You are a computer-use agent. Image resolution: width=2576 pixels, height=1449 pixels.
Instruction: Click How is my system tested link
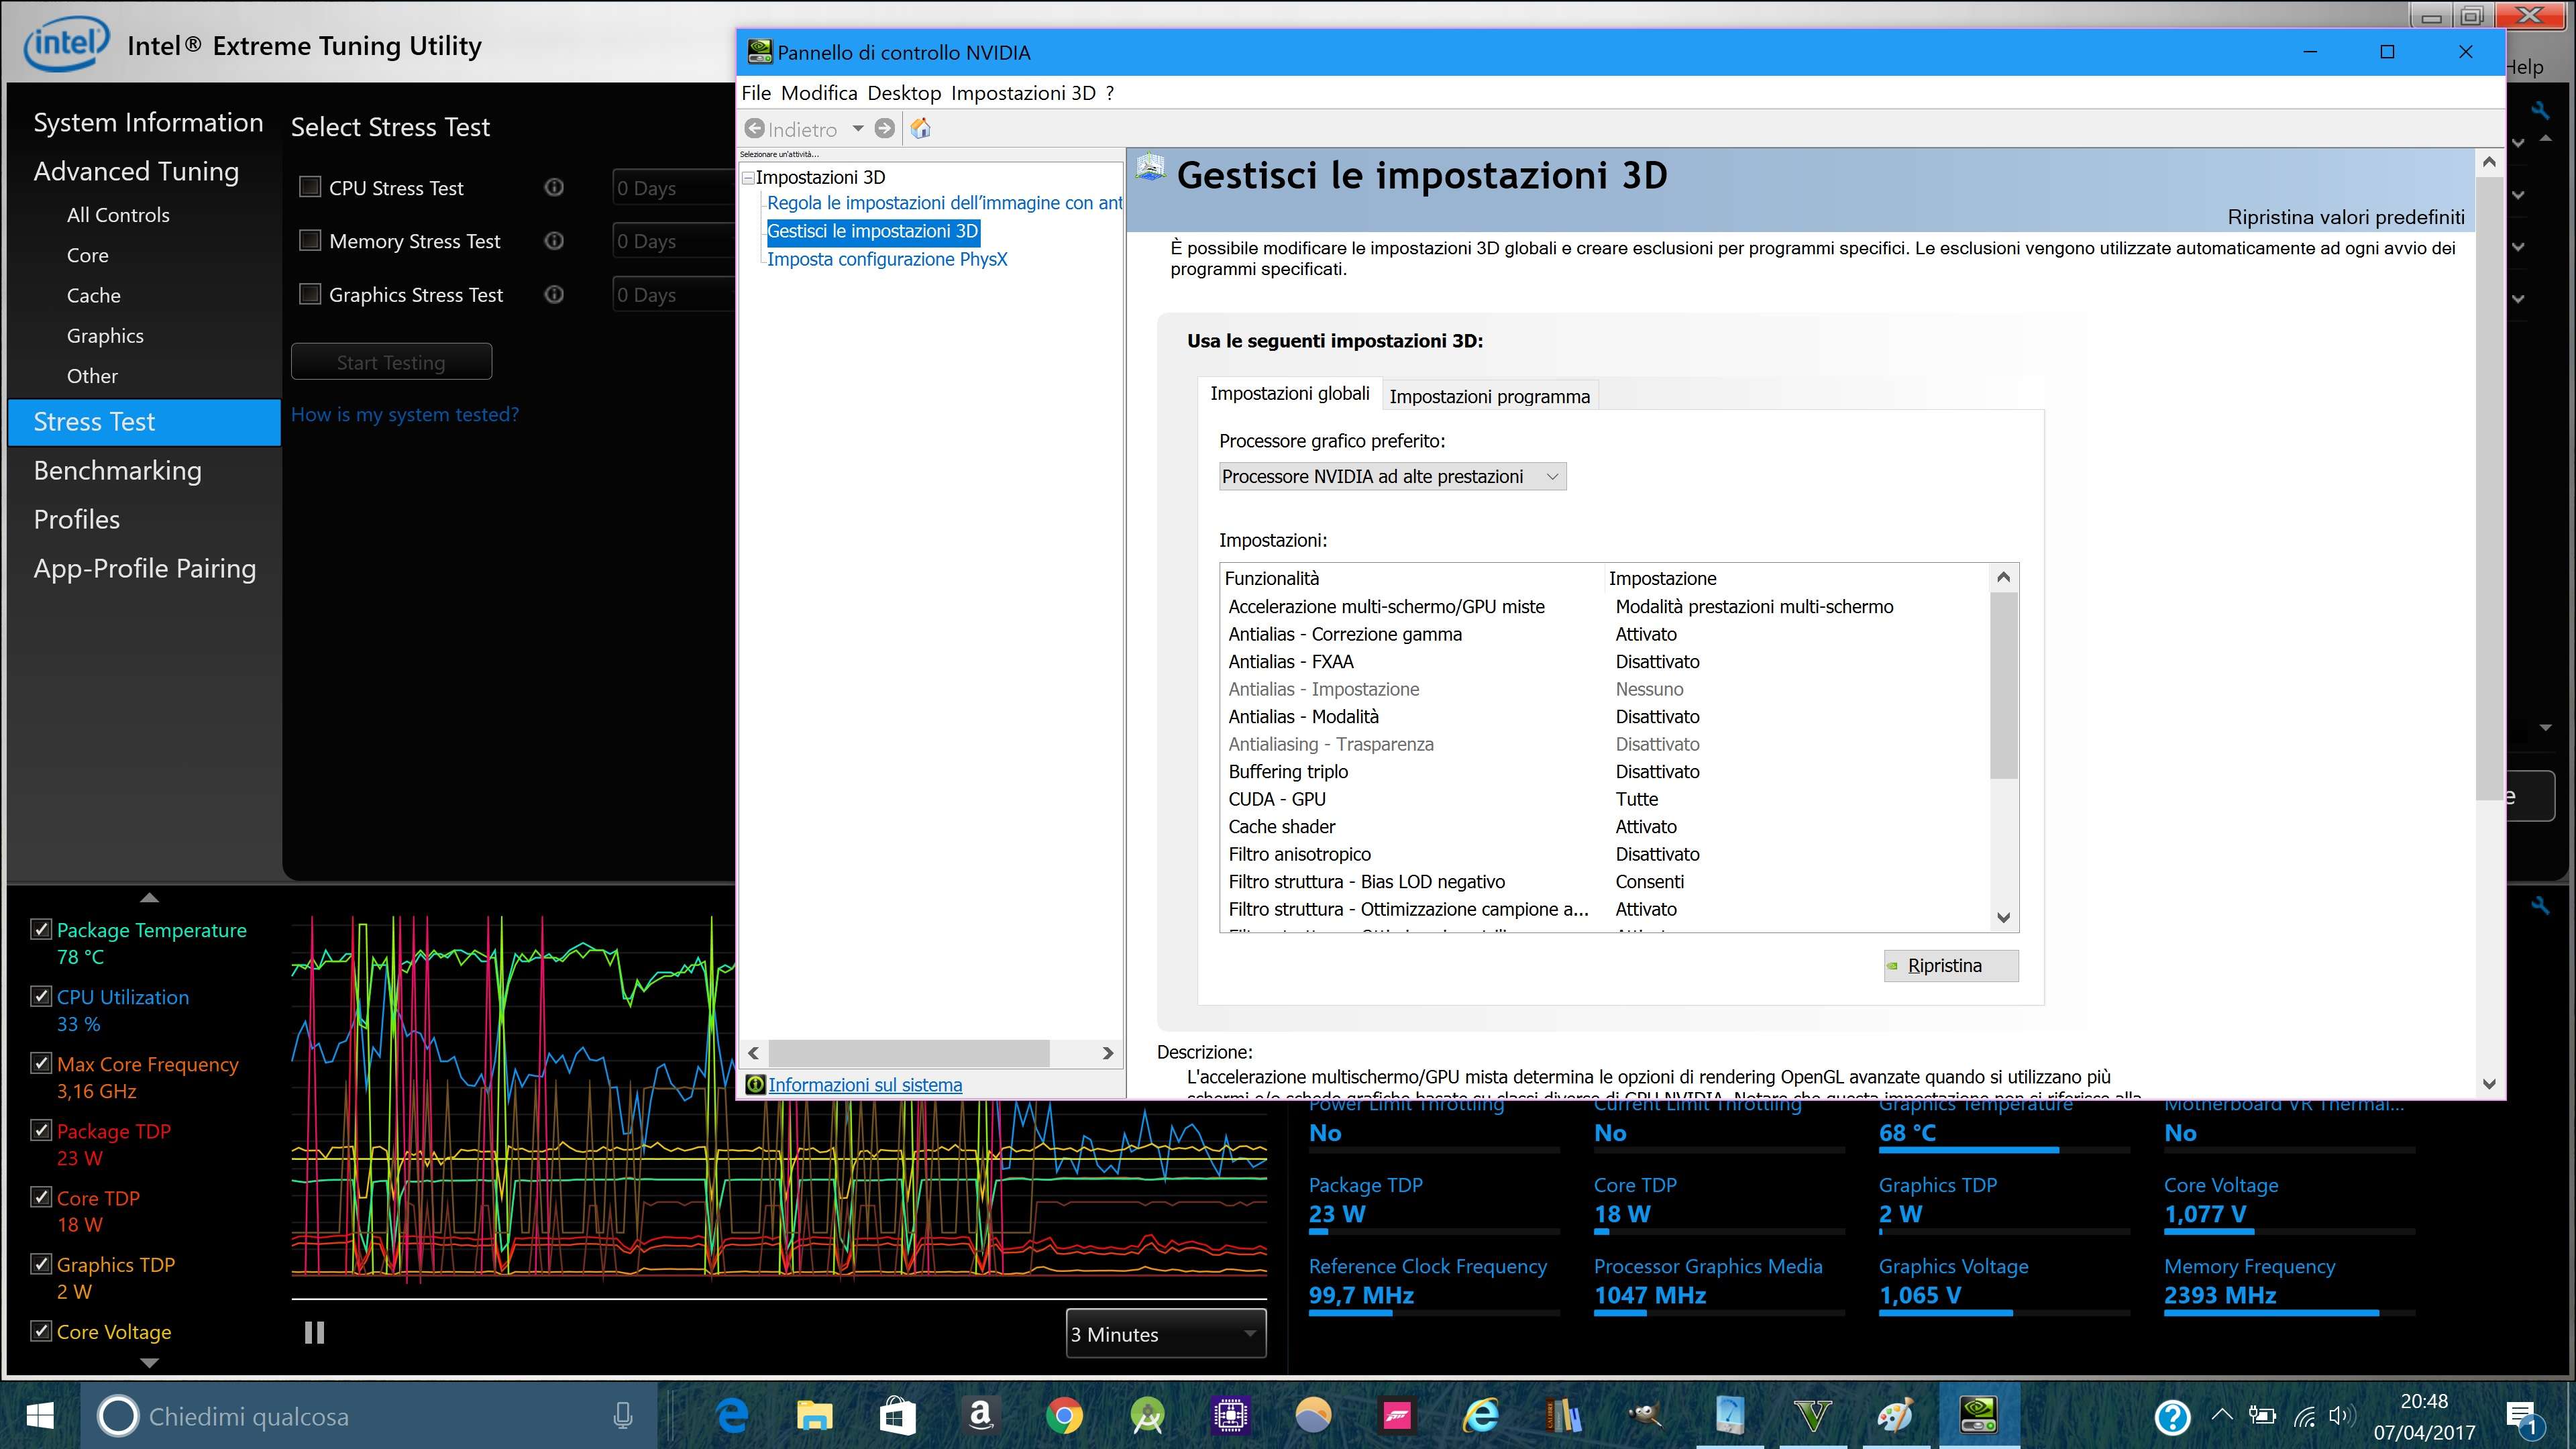pyautogui.click(x=405, y=414)
